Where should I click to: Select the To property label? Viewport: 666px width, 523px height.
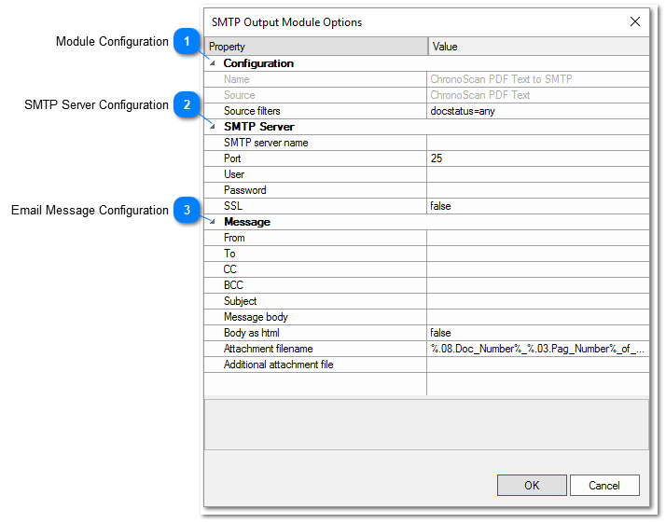(229, 254)
